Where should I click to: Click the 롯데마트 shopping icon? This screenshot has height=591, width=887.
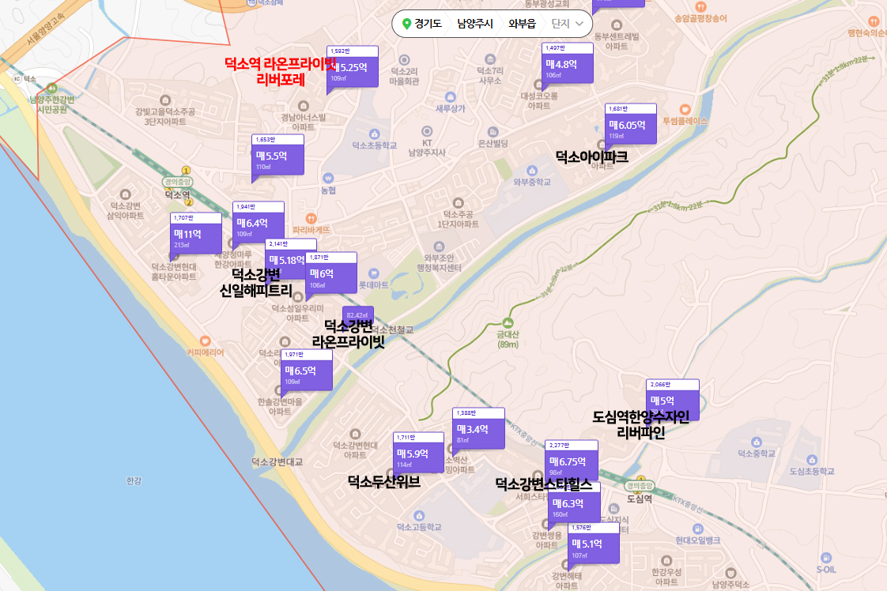pos(373,274)
